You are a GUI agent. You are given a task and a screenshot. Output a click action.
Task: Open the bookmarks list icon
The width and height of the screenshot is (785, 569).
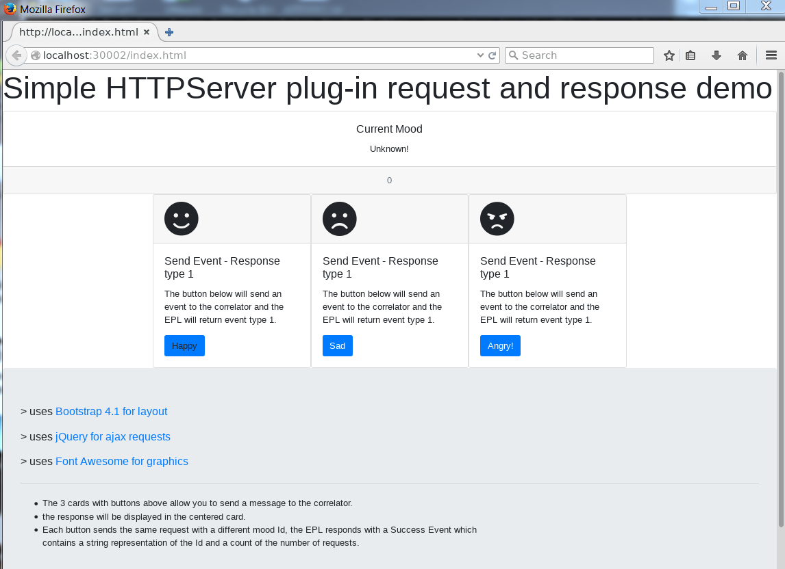[690, 55]
